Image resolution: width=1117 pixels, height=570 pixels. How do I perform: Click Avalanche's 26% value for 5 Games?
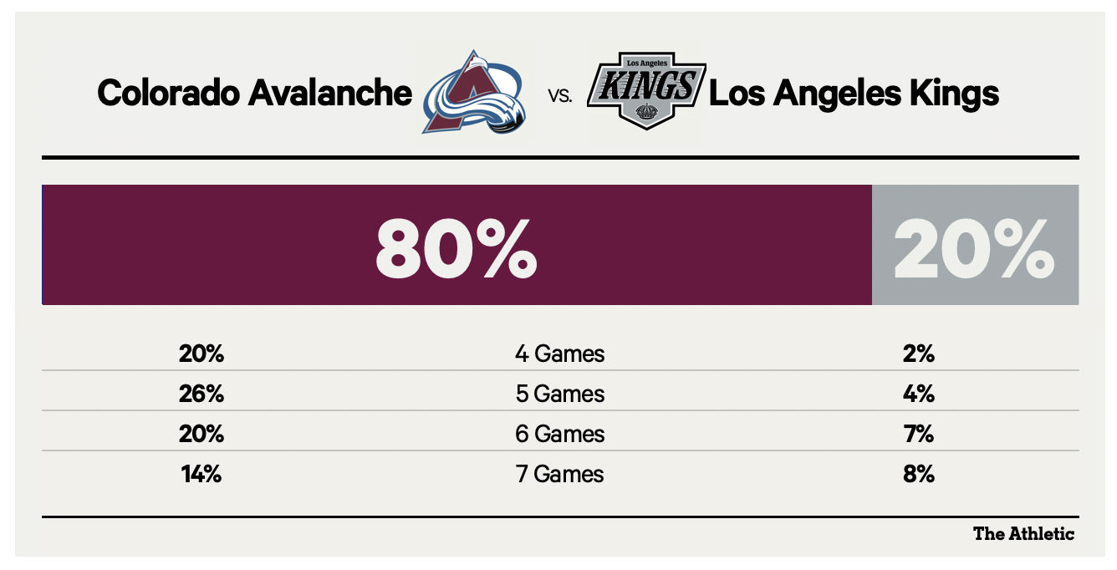pyautogui.click(x=201, y=394)
